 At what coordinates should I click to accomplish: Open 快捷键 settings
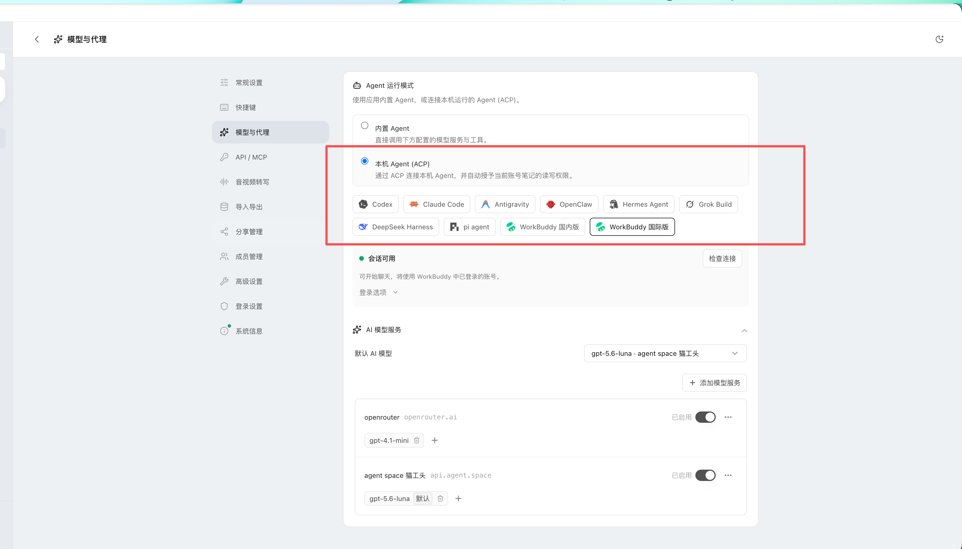pyautogui.click(x=270, y=108)
